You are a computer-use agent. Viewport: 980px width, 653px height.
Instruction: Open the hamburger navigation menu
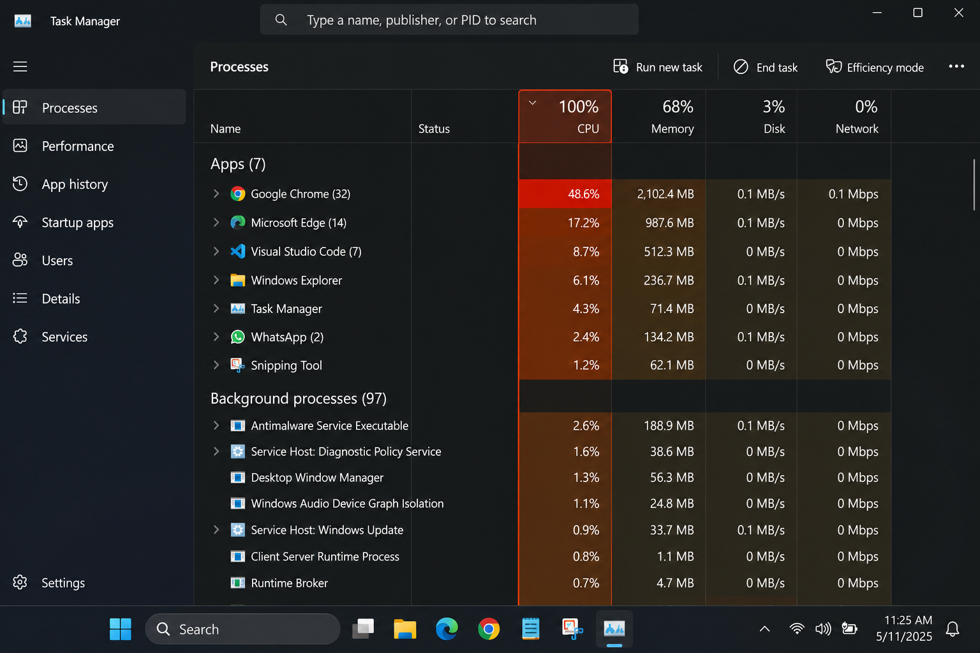(x=20, y=66)
